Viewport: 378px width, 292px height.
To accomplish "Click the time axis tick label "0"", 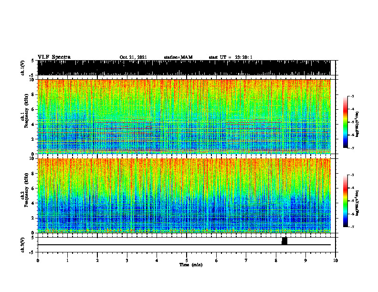I will click(x=38, y=261).
